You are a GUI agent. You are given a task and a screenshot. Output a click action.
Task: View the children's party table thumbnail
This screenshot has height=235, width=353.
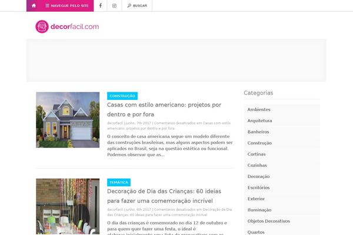click(68, 206)
